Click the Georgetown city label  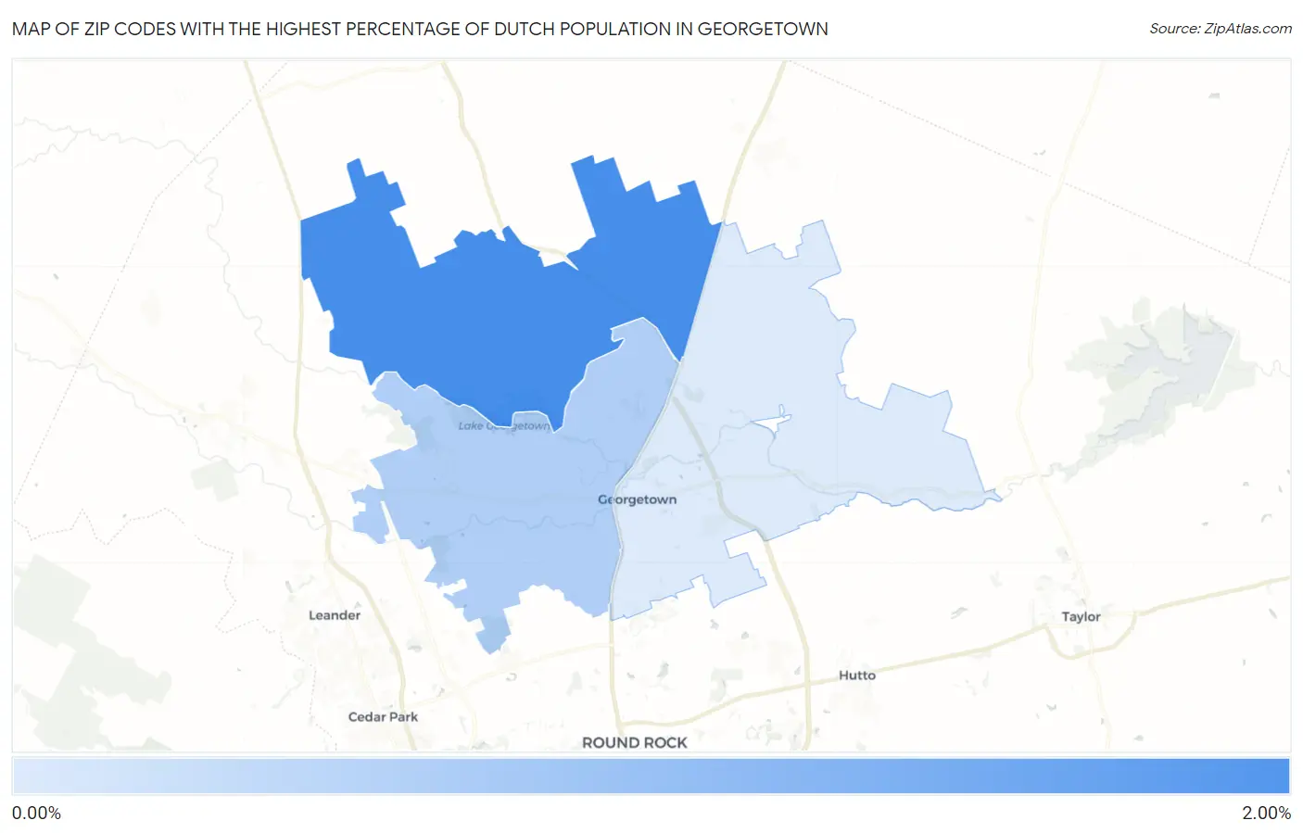point(638,499)
